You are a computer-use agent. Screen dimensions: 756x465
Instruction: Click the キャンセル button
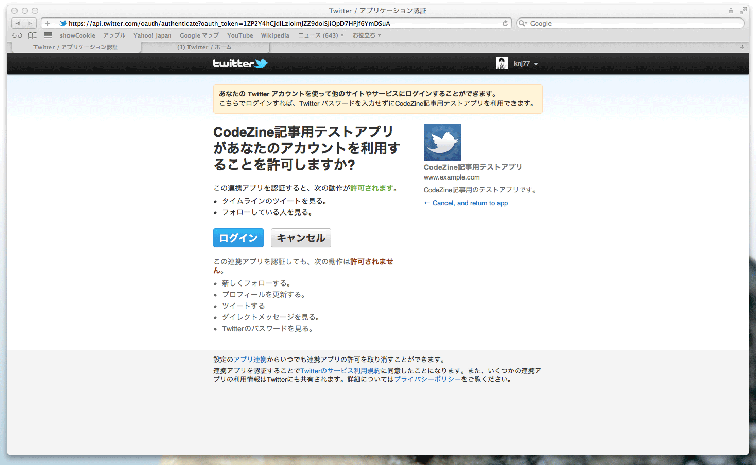(301, 238)
